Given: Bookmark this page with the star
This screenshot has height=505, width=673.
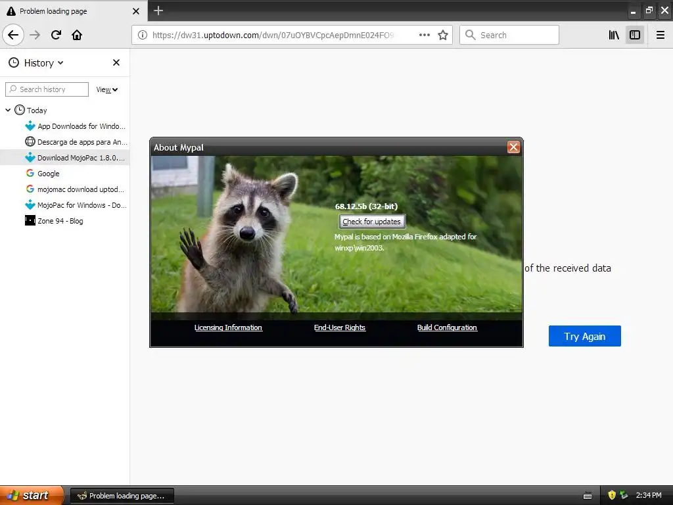Looking at the screenshot, I should click(443, 35).
